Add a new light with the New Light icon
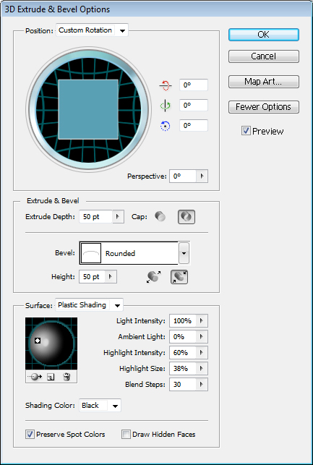 pyautogui.click(x=51, y=377)
